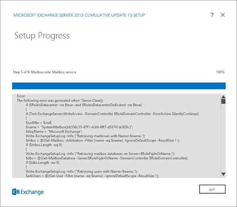Click the exit button
The width and height of the screenshot is (237, 207).
click(212, 189)
